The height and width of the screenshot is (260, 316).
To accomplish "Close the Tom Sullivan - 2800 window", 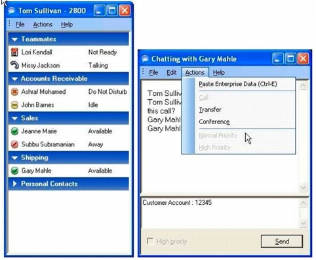I will click(125, 11).
